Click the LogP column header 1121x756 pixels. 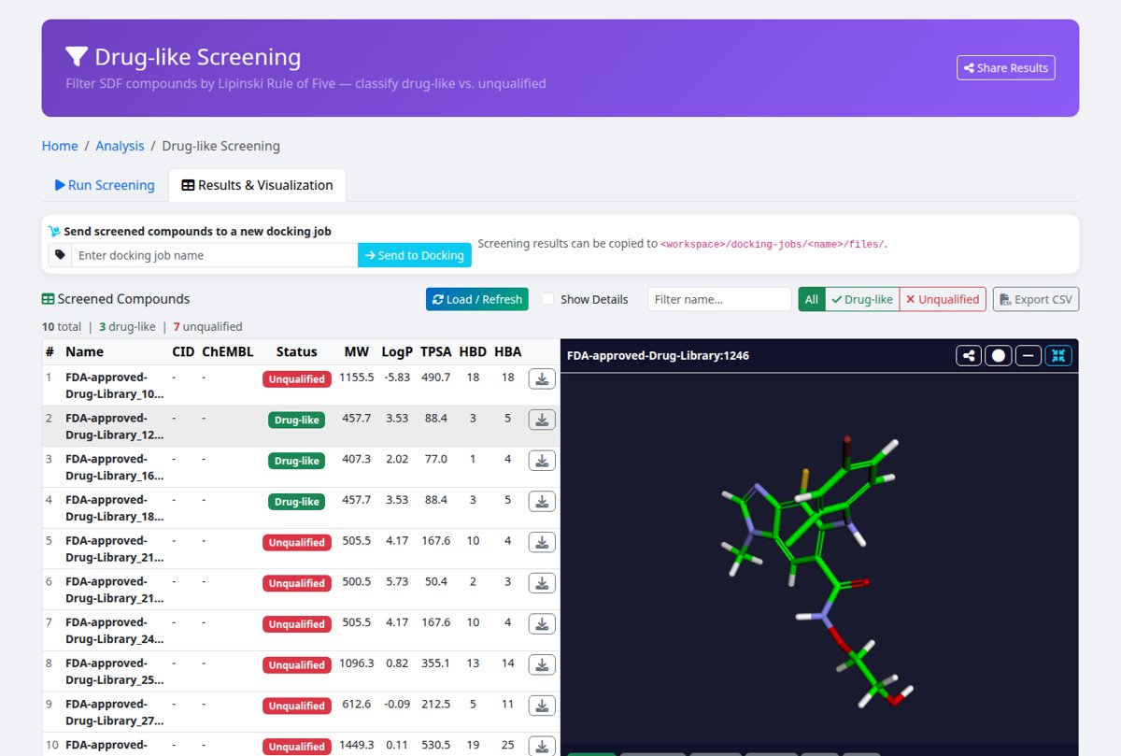(x=397, y=352)
